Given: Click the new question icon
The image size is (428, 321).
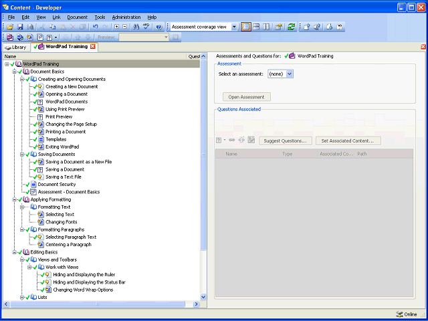Looking at the screenshot, I should [x=49, y=37].
